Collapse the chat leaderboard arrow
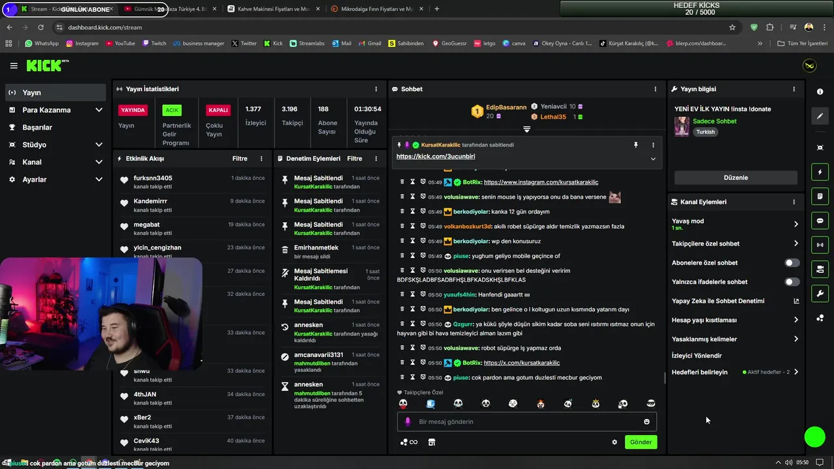 (x=526, y=129)
